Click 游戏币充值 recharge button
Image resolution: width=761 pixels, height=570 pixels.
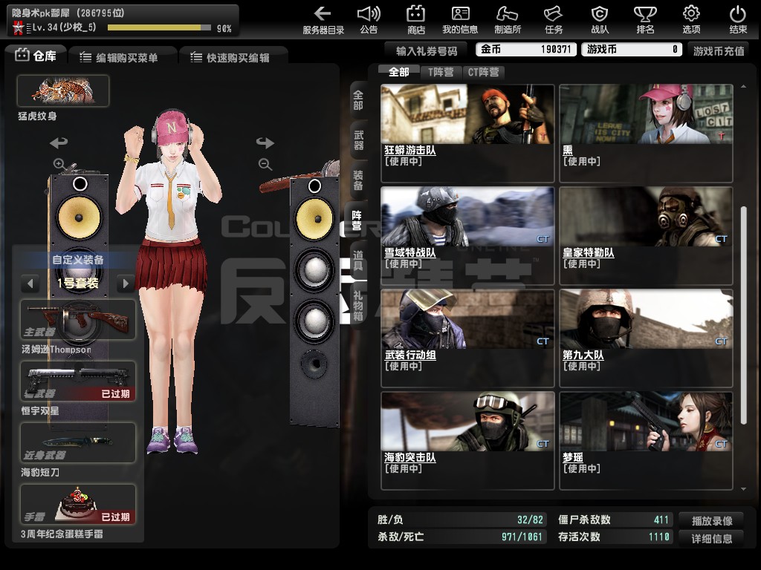click(x=719, y=50)
